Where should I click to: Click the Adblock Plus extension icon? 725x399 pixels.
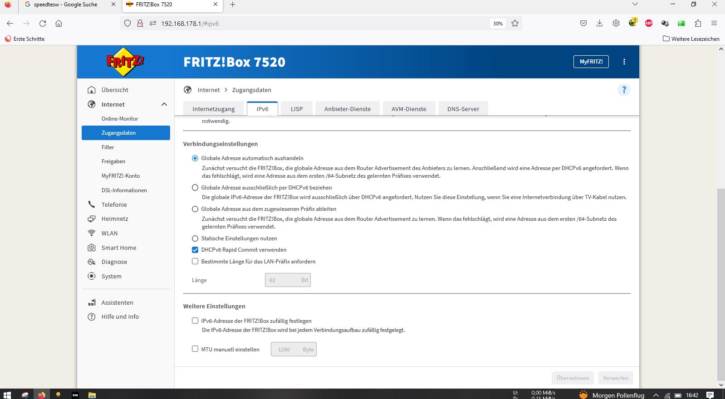coord(649,23)
